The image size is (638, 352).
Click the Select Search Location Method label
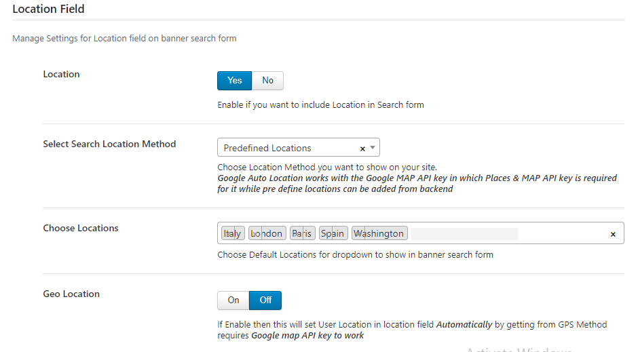click(x=109, y=144)
